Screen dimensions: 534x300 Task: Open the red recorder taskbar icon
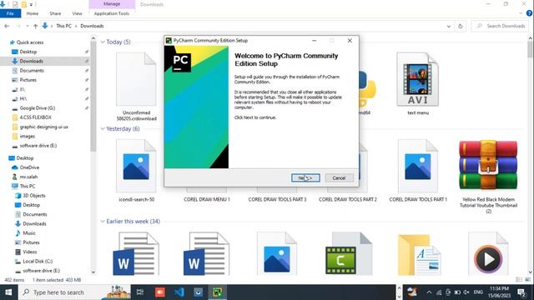pos(159,292)
